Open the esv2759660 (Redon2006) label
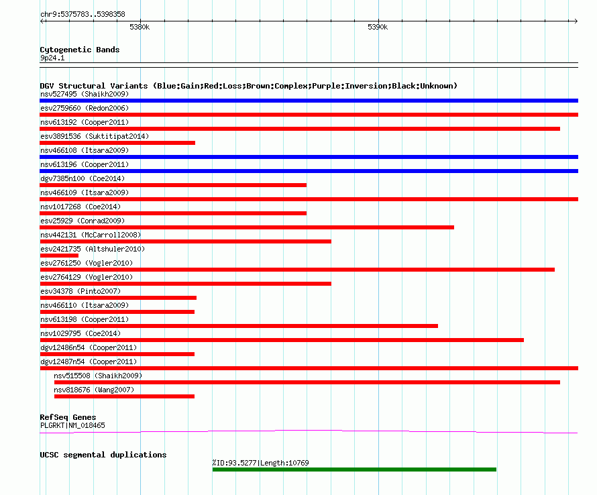The width and height of the screenshot is (597, 495). 85,108
